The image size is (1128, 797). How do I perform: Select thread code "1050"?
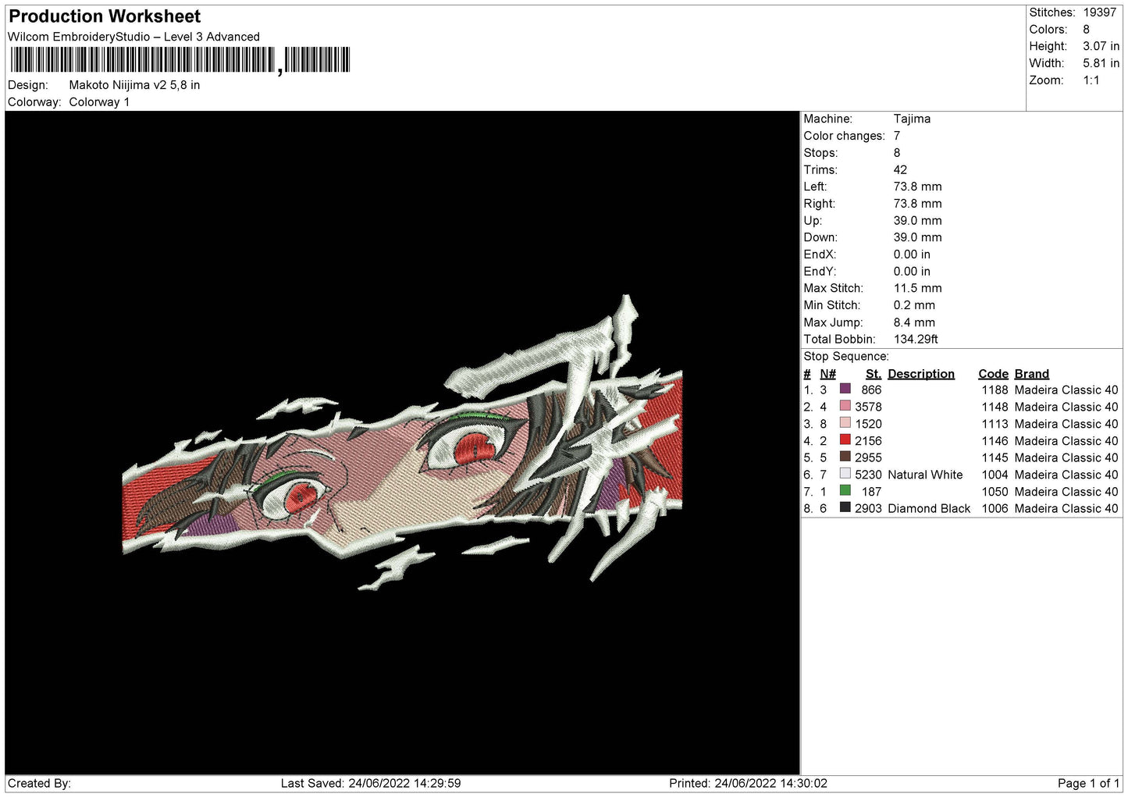[x=995, y=492]
